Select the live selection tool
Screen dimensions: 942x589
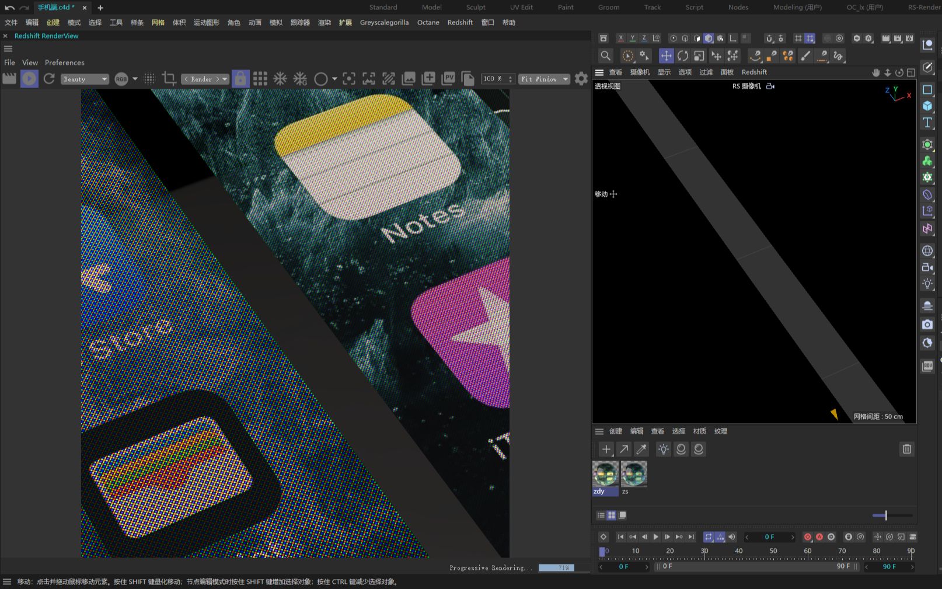(627, 55)
